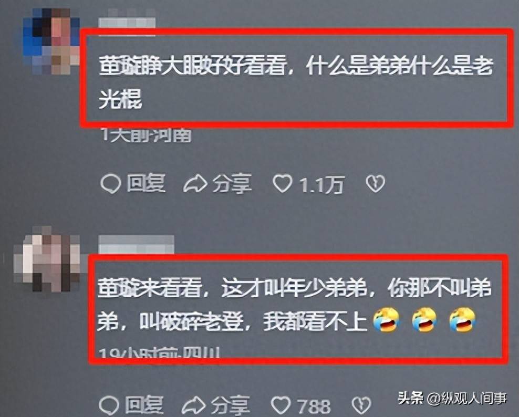Dislike the first comment with broken heart

click(x=376, y=184)
